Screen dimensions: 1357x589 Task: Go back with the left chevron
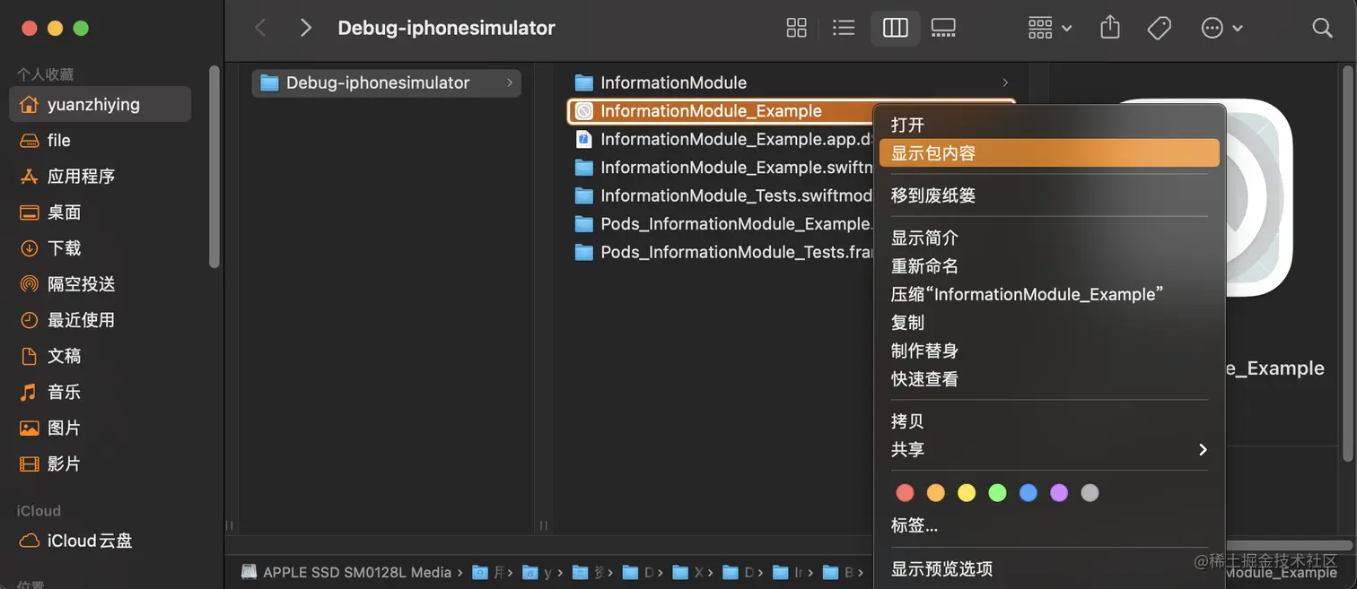pyautogui.click(x=260, y=28)
